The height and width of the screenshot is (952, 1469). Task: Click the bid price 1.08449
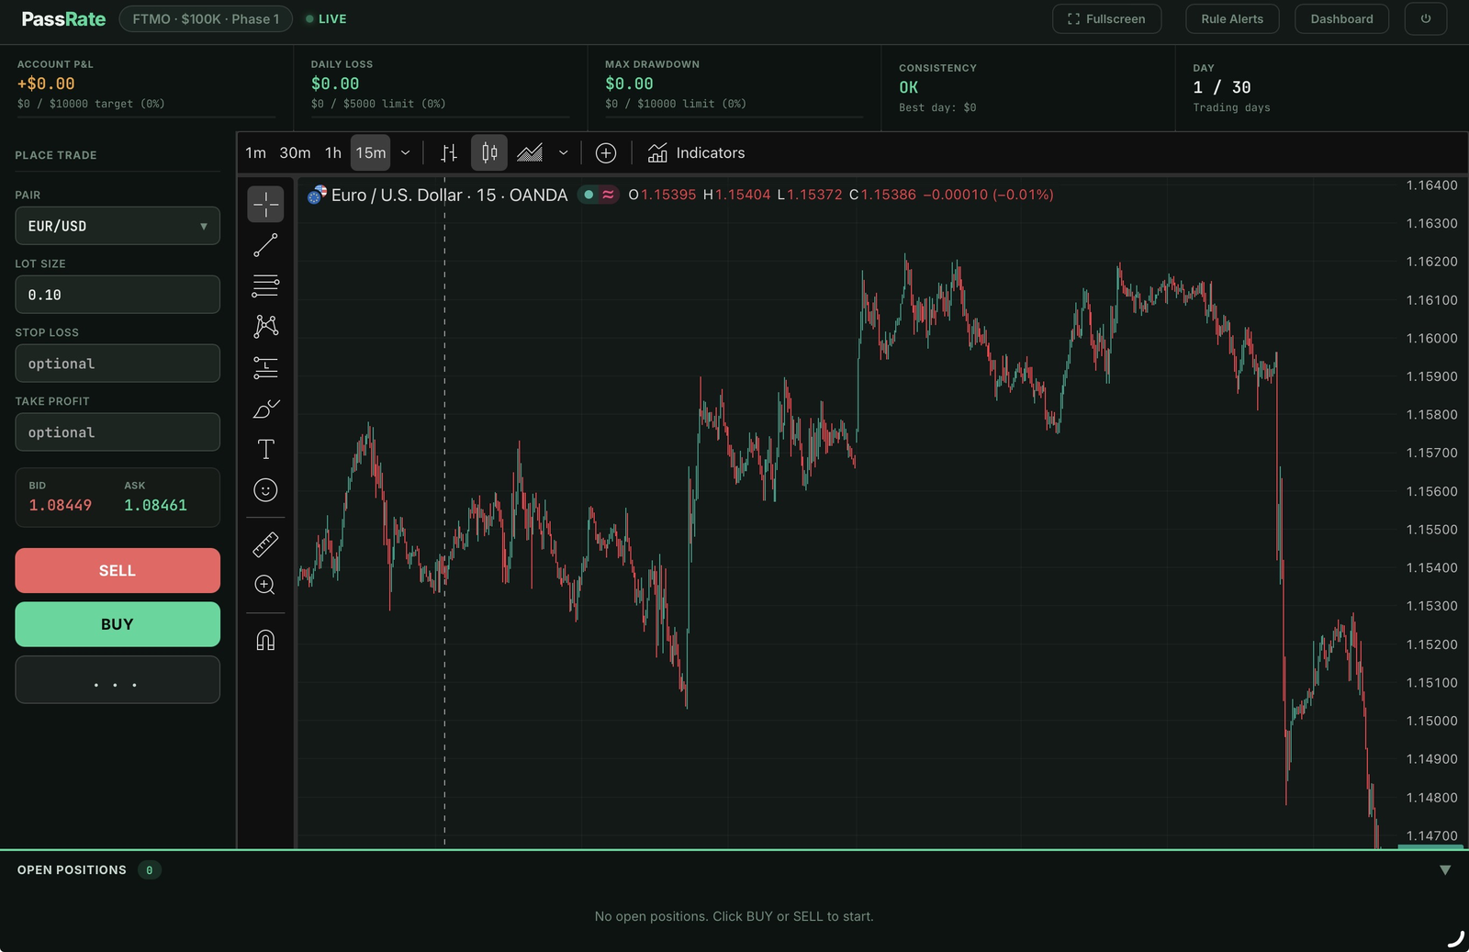(61, 505)
